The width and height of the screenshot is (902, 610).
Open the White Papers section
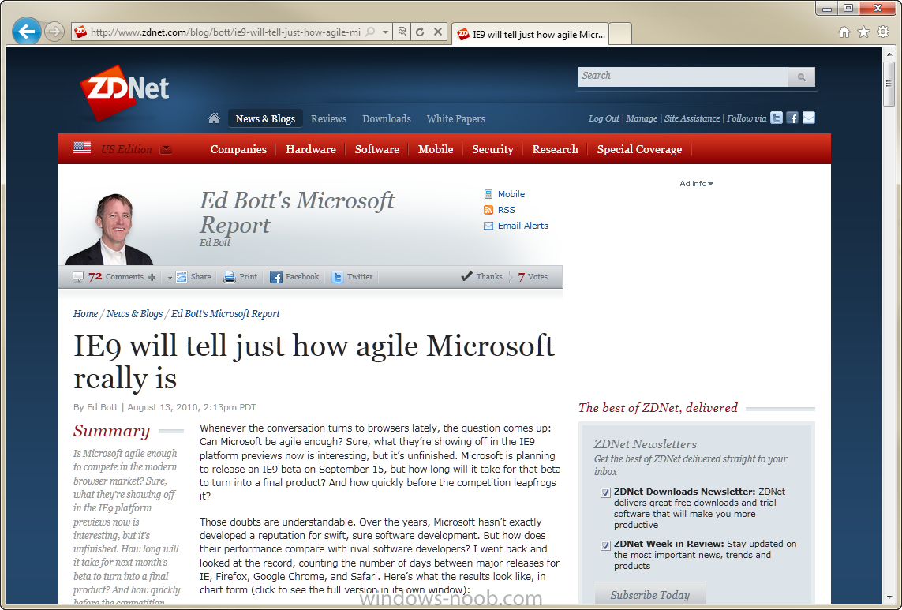[x=455, y=118]
